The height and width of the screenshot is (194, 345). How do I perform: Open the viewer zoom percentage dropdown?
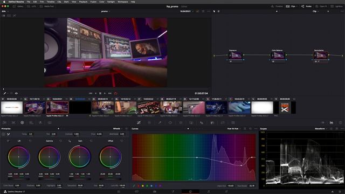pos(5,11)
